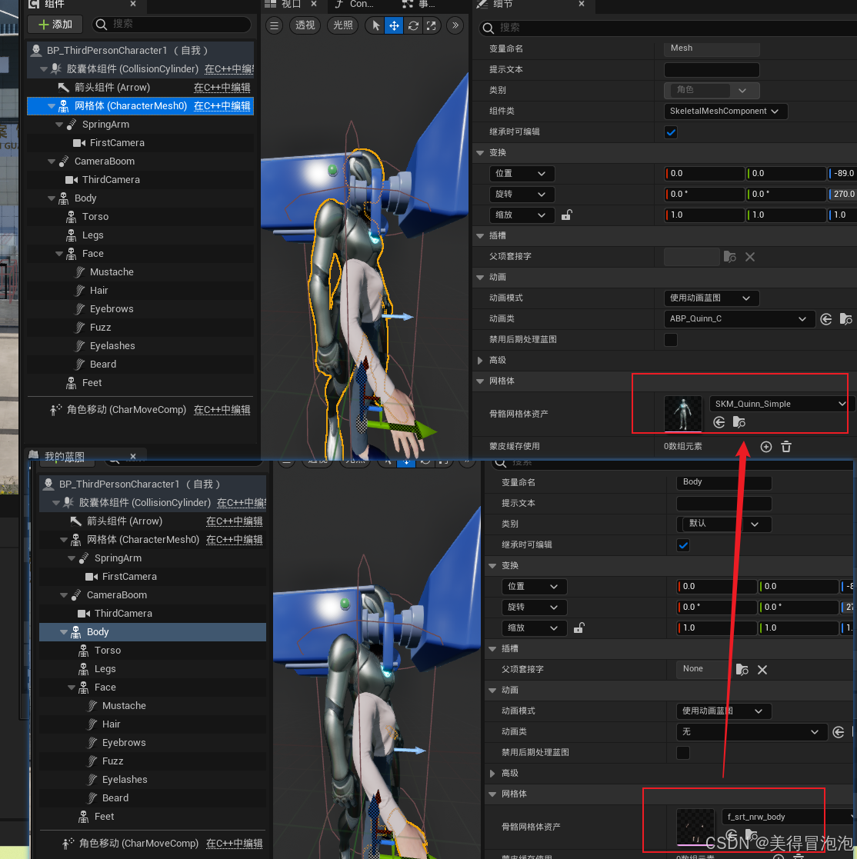This screenshot has width=857, height=859.
Task: Toggle 禁用后期处理蓝图 checkbox in Mesh details
Action: 671,340
